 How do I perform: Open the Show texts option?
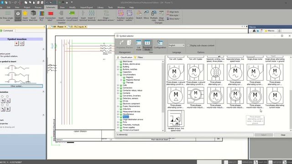(173, 19)
